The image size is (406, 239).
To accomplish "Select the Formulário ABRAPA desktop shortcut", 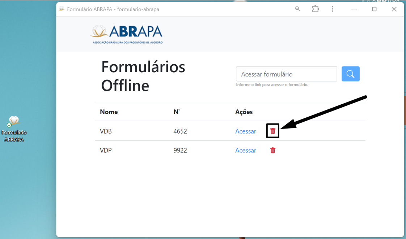I will click(x=14, y=129).
